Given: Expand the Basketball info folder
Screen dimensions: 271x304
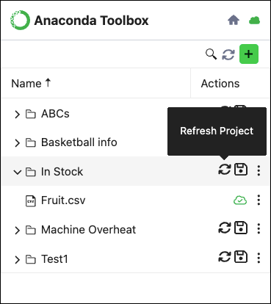Looking at the screenshot, I should coord(17,143).
